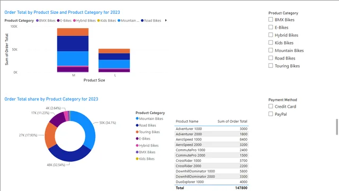
Task: Select Hybrid Bikes in donut chart legend
Action: (147, 145)
